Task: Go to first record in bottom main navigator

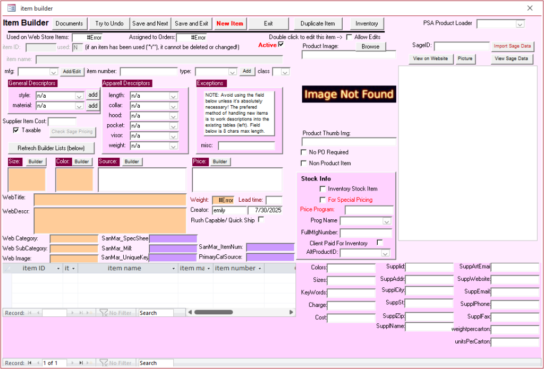Action: tap(30, 363)
